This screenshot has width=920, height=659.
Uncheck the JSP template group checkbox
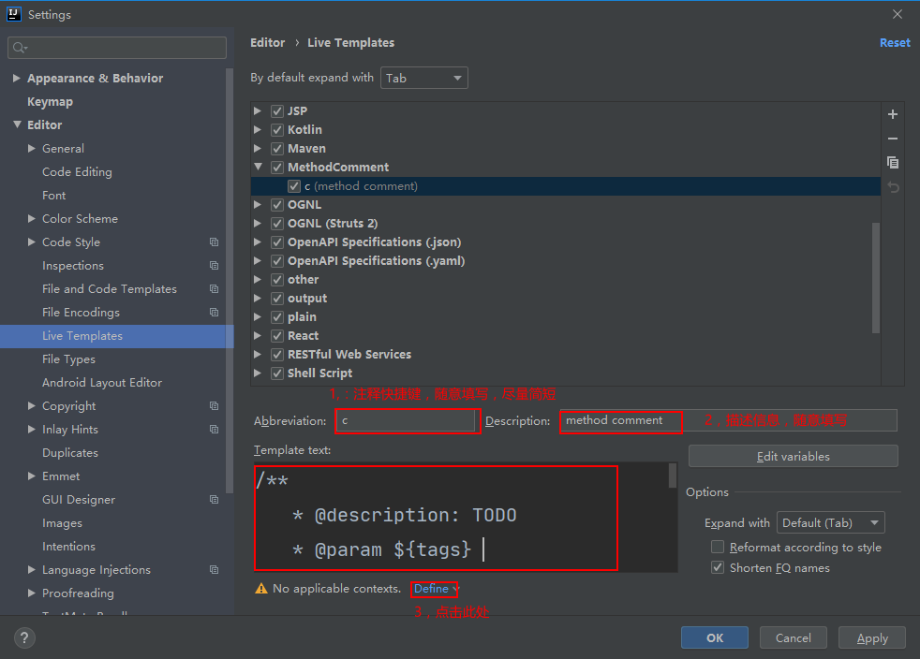[x=277, y=110]
